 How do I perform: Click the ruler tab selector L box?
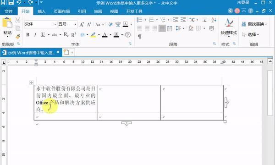point(4,62)
